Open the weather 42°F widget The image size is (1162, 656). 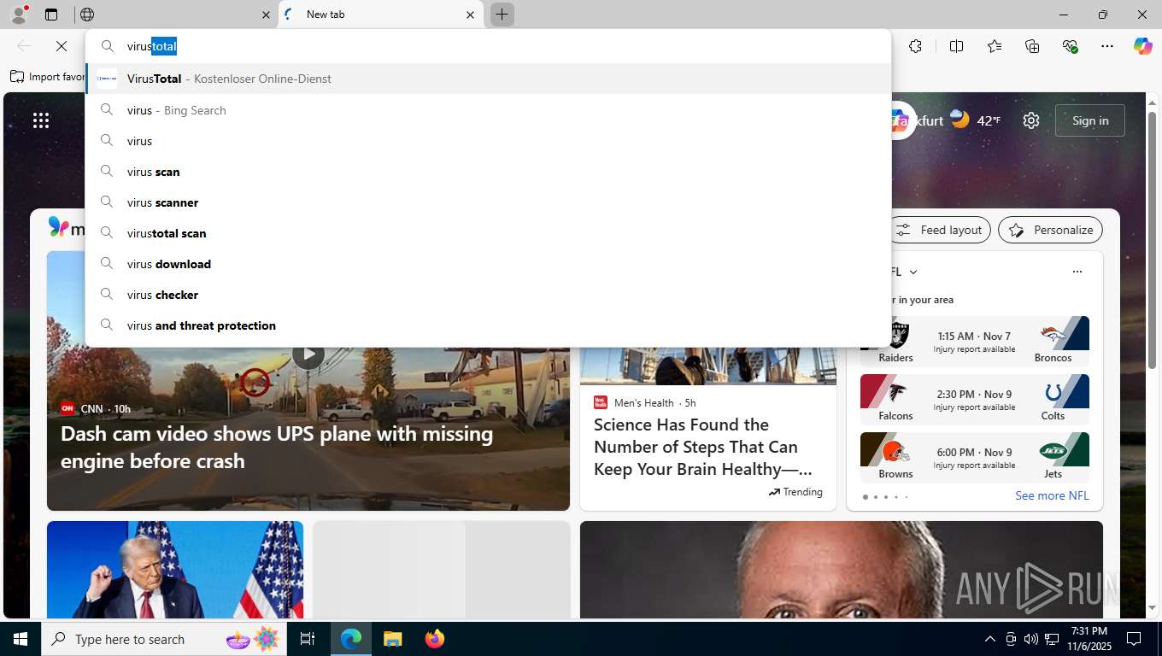976,120
